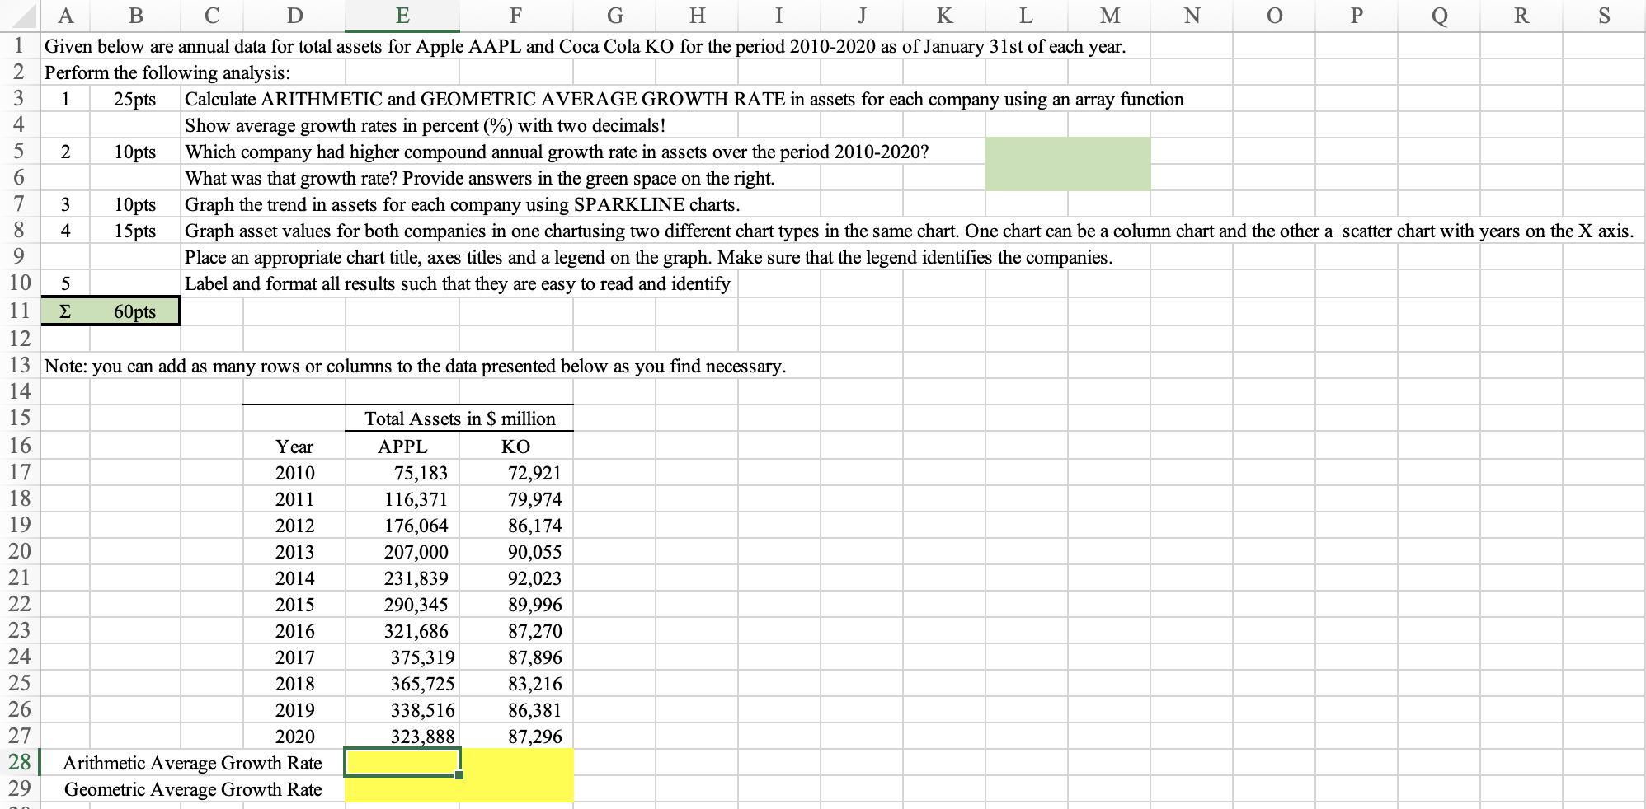Image resolution: width=1646 pixels, height=809 pixels.
Task: Click the KO value 72,921
Action: tap(516, 472)
